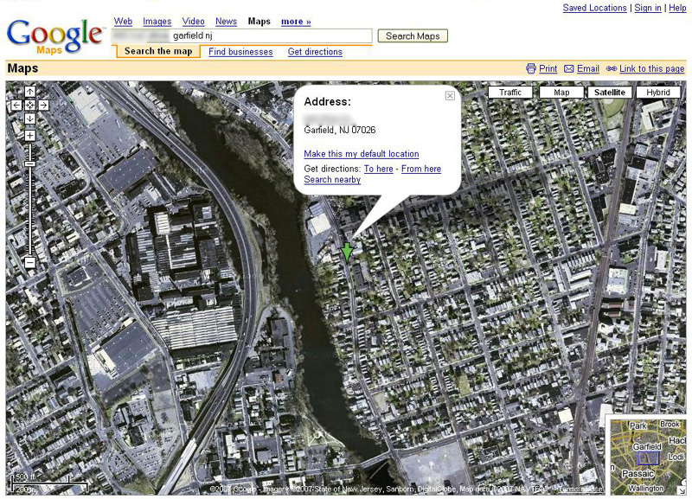Switch to Get directions tab
The height and width of the screenshot is (499, 692).
pyautogui.click(x=315, y=52)
